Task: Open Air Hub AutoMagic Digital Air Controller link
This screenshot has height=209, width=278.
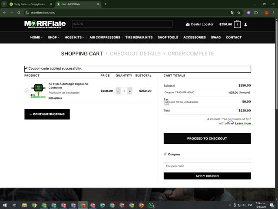Action: click(x=68, y=86)
